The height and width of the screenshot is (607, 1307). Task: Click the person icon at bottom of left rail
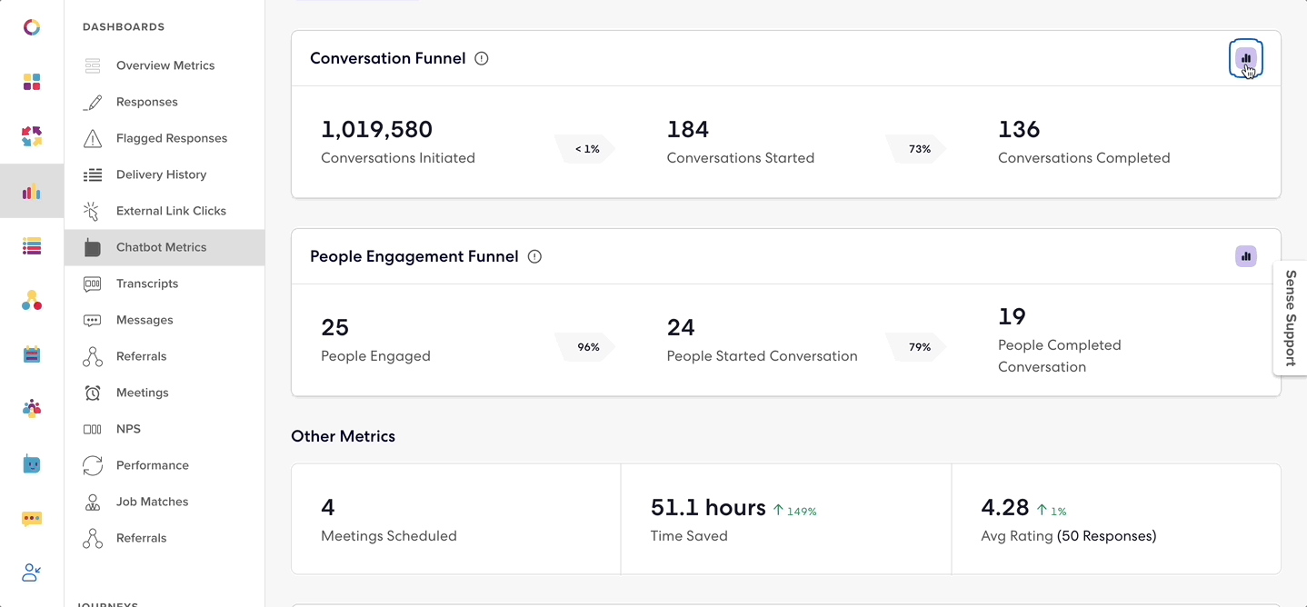(x=32, y=572)
